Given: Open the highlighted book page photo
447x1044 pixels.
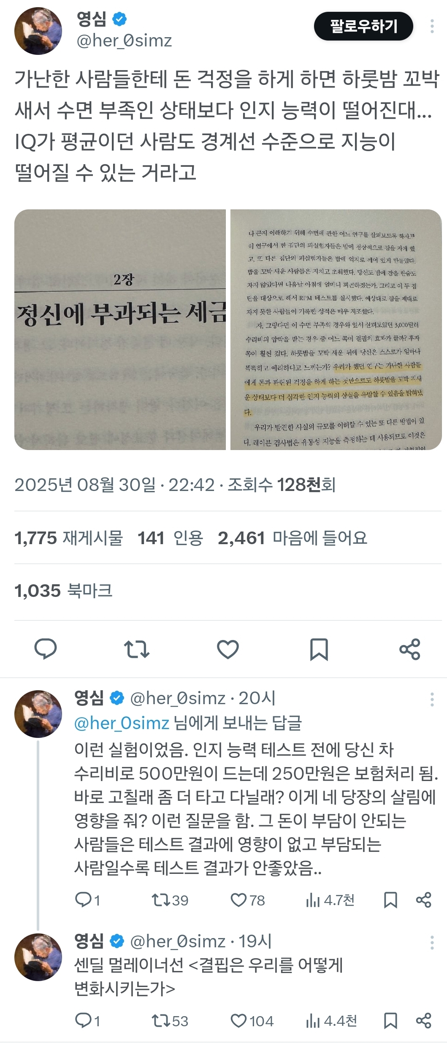Looking at the screenshot, I should click(336, 330).
